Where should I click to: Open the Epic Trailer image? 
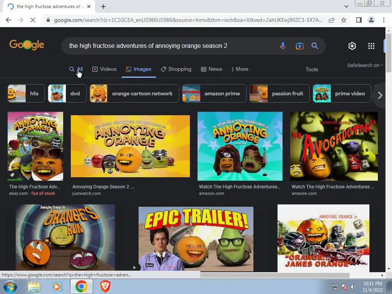pos(196,239)
